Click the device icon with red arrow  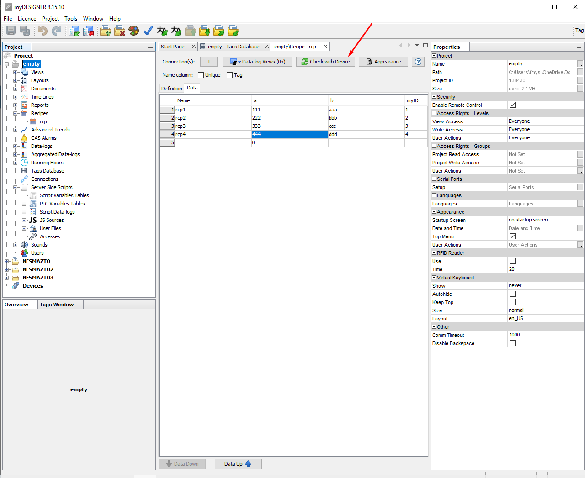click(88, 31)
